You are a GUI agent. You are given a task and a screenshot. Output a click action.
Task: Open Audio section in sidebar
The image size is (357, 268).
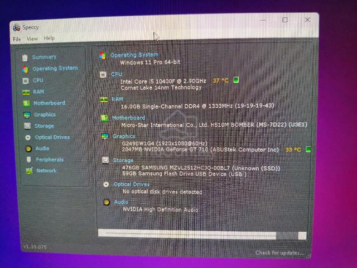point(42,149)
